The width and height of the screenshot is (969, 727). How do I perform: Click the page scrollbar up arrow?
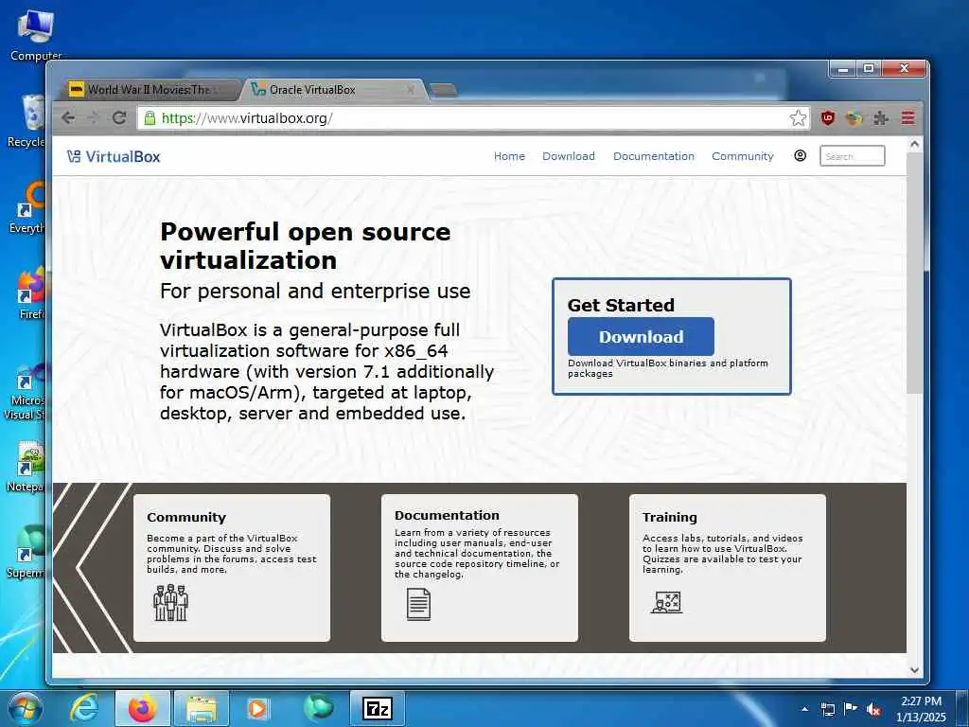pyautogui.click(x=915, y=144)
